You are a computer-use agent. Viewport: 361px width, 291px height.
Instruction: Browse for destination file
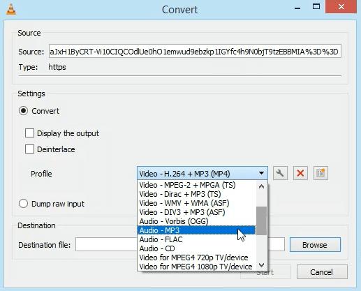[x=315, y=245]
